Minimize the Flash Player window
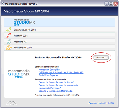The image size is (119, 108). tap(107, 4)
